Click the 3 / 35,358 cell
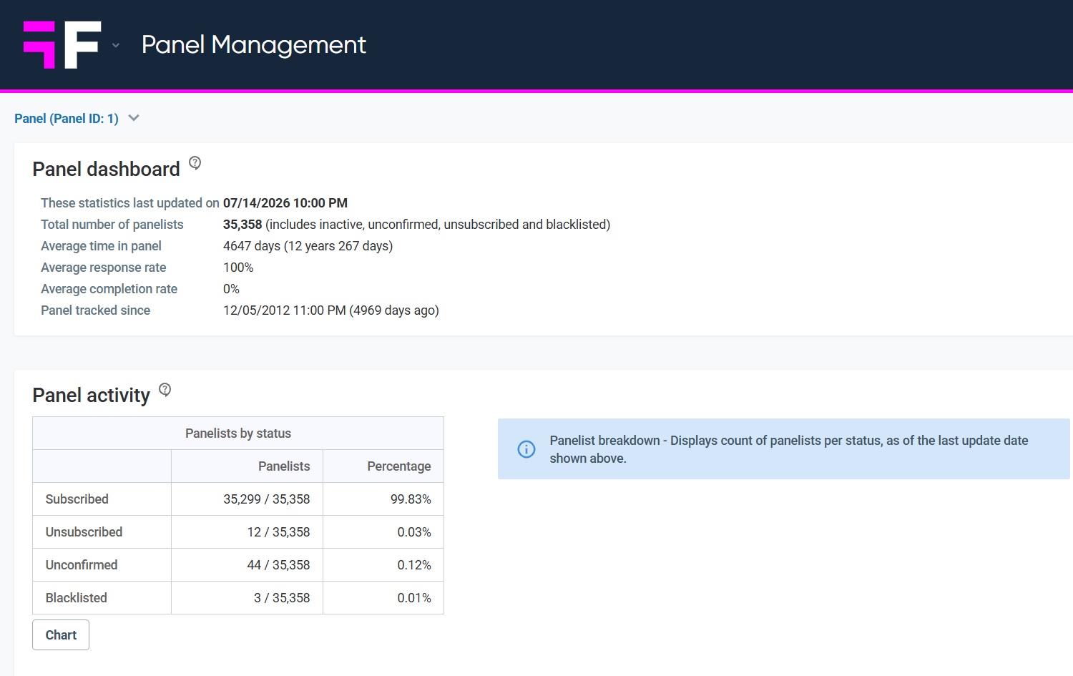Screen dimensions: 1073x676 point(248,598)
